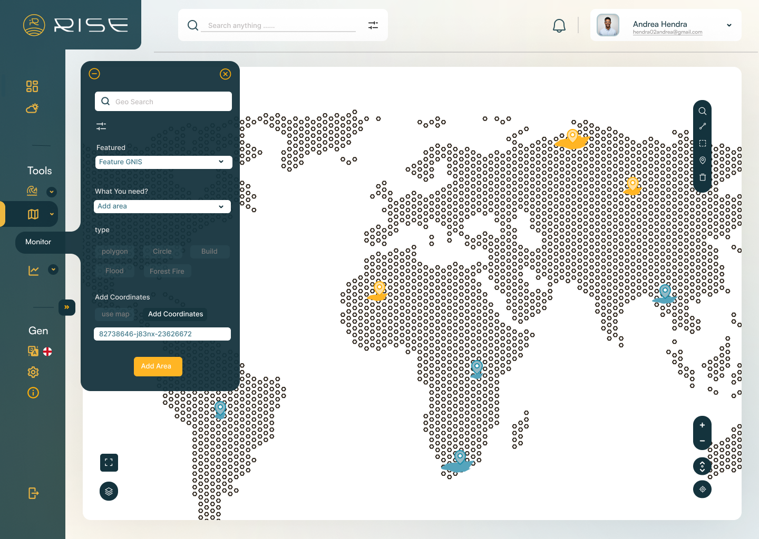Viewport: 759px width, 539px height.
Task: Open the map layers button
Action: pos(109,491)
